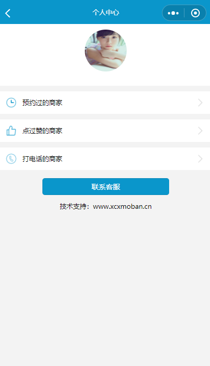Open the three-dot more options menu
The width and height of the screenshot is (210, 366).
[173, 13]
